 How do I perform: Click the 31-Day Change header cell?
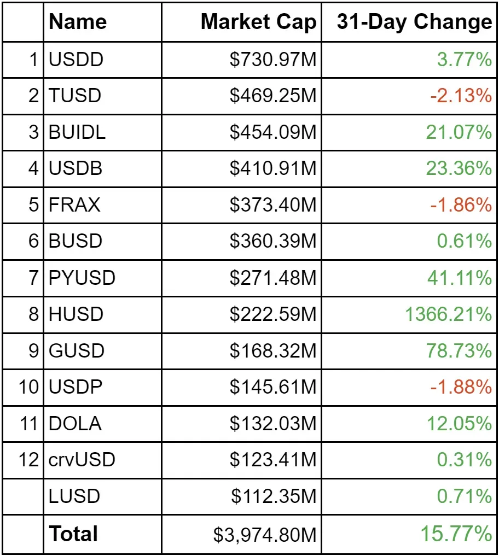pos(414,22)
